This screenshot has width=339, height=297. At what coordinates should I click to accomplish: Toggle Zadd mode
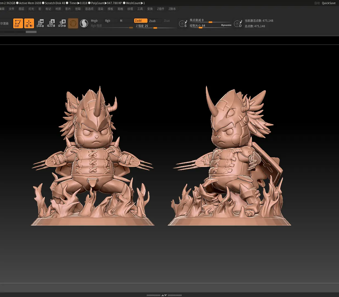click(x=141, y=21)
